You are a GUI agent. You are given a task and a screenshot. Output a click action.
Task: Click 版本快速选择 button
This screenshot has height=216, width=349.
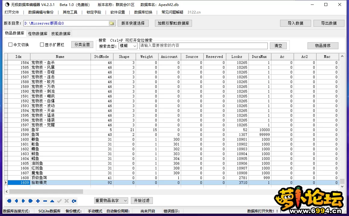(x=133, y=23)
